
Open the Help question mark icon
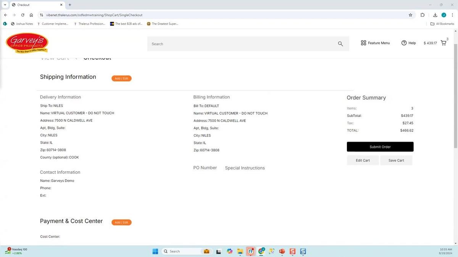(404, 43)
